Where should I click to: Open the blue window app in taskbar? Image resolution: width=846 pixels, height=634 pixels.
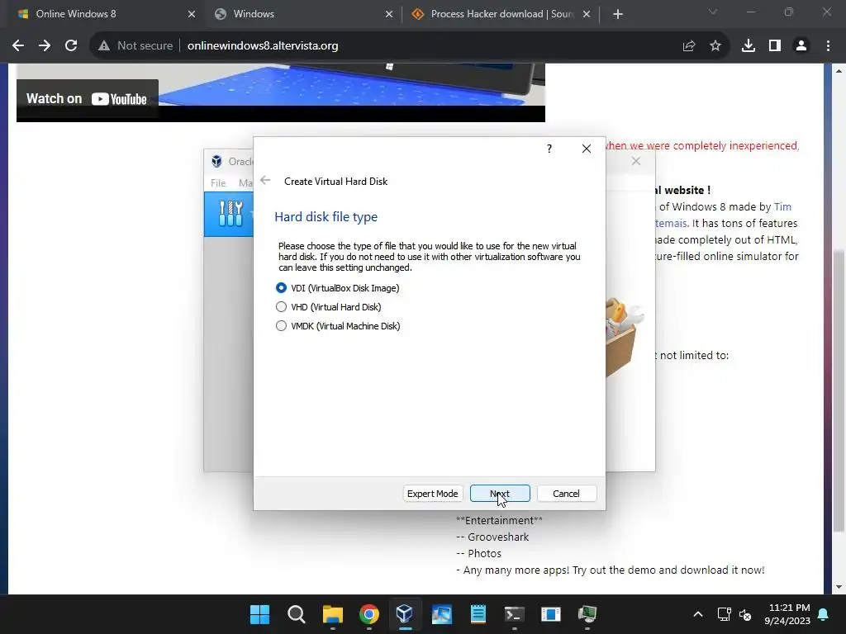point(551,614)
